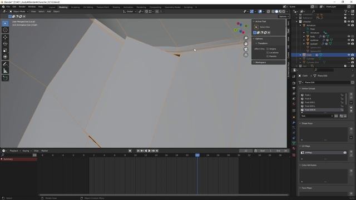Toggle the snapping magnet in header
The width and height of the screenshot is (356, 200).
tap(146, 11)
